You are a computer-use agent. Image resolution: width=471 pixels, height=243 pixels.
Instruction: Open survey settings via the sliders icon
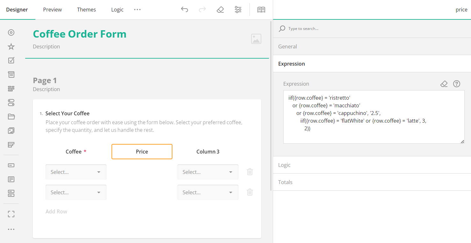tap(238, 10)
